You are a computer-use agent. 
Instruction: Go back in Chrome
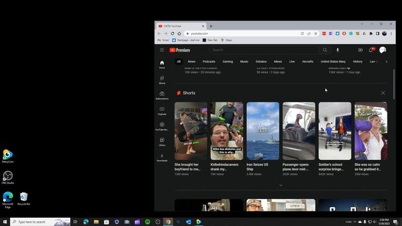point(159,33)
